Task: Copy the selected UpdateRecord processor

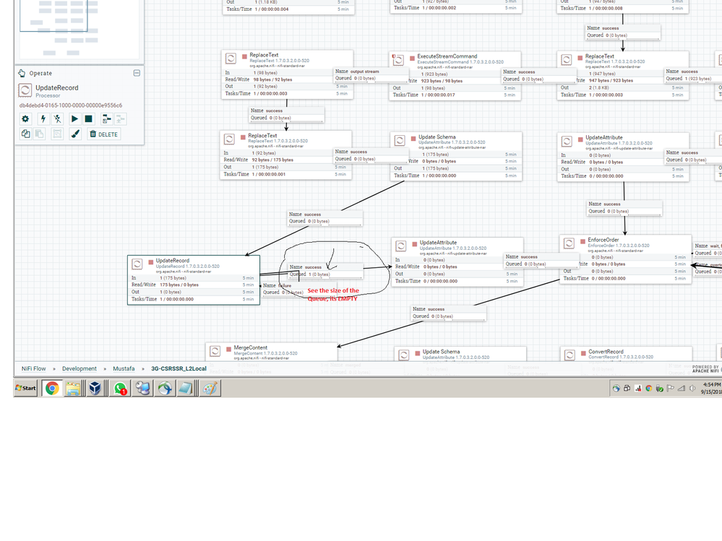Action: click(25, 134)
